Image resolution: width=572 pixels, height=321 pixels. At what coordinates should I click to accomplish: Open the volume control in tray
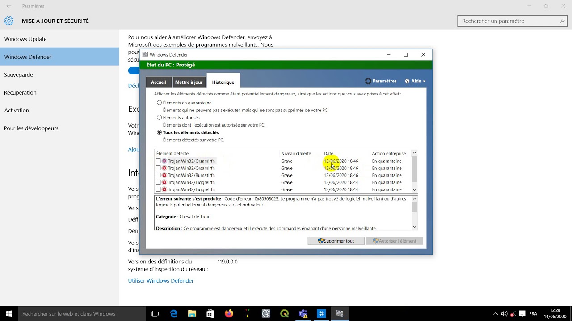coord(504,314)
